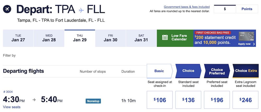Select the Tue Jan 27 date tab
This screenshot has width=261, height=112.
click(x=18, y=38)
